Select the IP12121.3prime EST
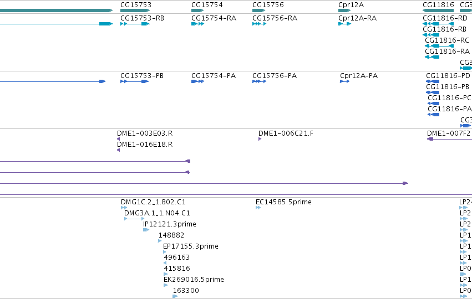The height and width of the screenshot is (299, 472). [x=146, y=230]
